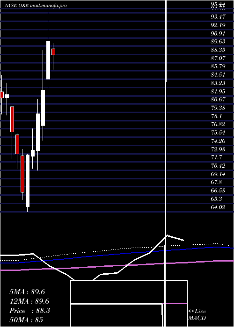Click the 65.3 price axis label
The width and height of the screenshot is (234, 327).
point(217,199)
